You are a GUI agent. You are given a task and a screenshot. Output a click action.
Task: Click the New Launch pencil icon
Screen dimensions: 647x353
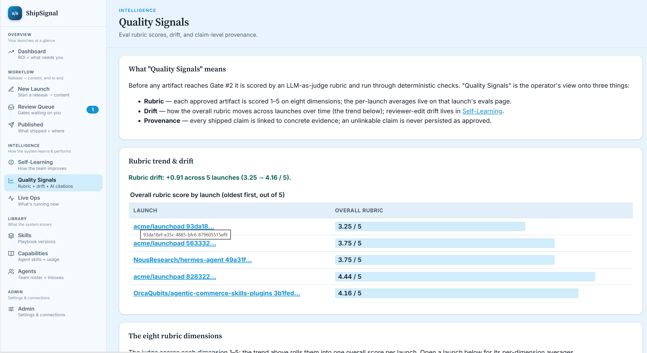11,89
